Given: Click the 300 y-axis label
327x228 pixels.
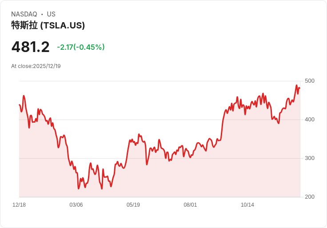Looking at the screenshot, I should click(309, 158).
